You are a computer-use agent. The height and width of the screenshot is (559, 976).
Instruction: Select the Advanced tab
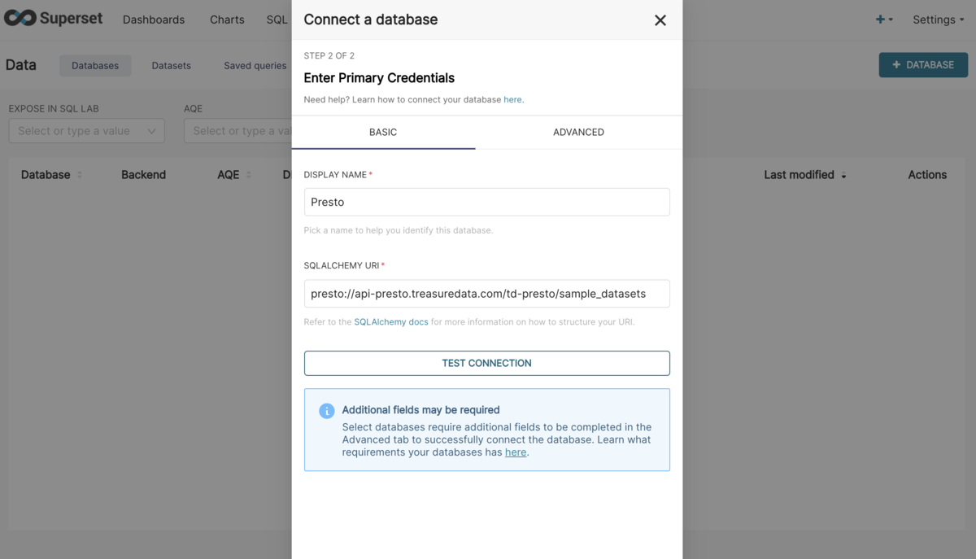pyautogui.click(x=578, y=132)
